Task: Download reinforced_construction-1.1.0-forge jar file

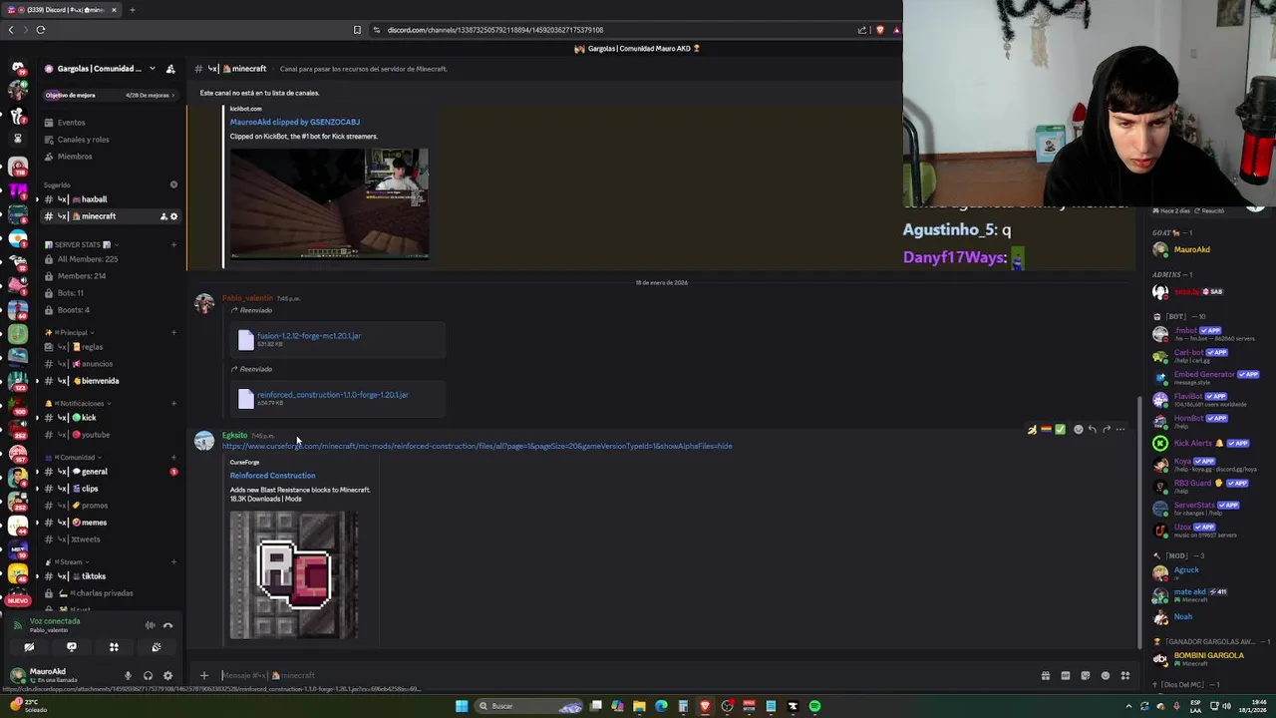Action: 333,395
